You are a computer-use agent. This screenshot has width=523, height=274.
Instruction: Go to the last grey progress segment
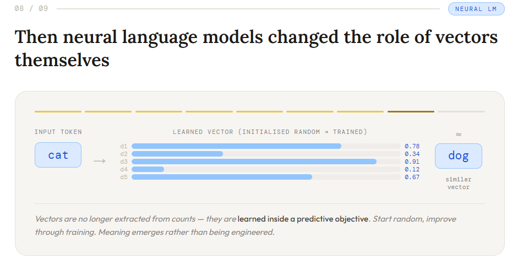(x=461, y=111)
